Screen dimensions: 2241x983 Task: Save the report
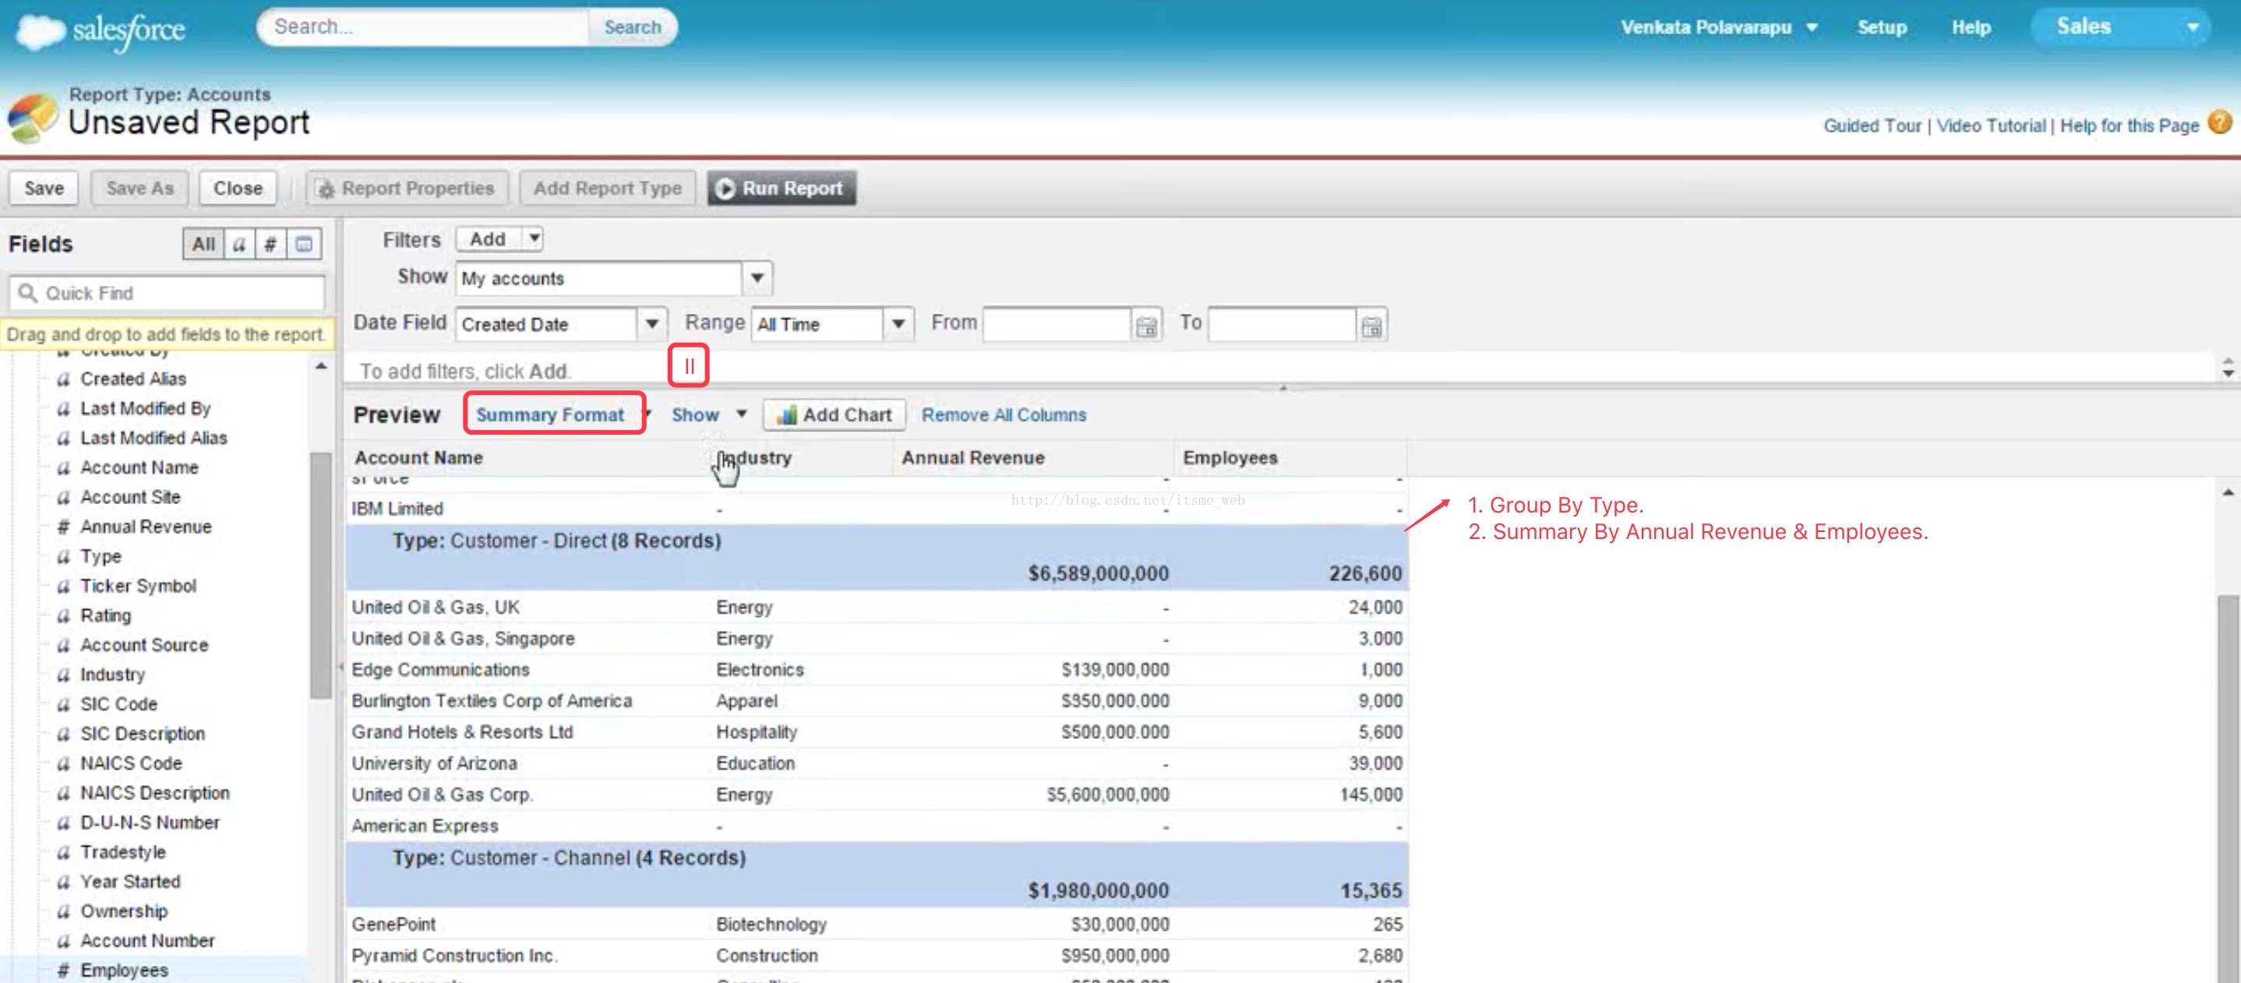tap(44, 188)
